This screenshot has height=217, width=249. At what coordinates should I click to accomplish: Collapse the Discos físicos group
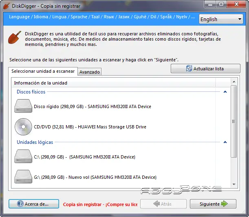tap(225, 92)
